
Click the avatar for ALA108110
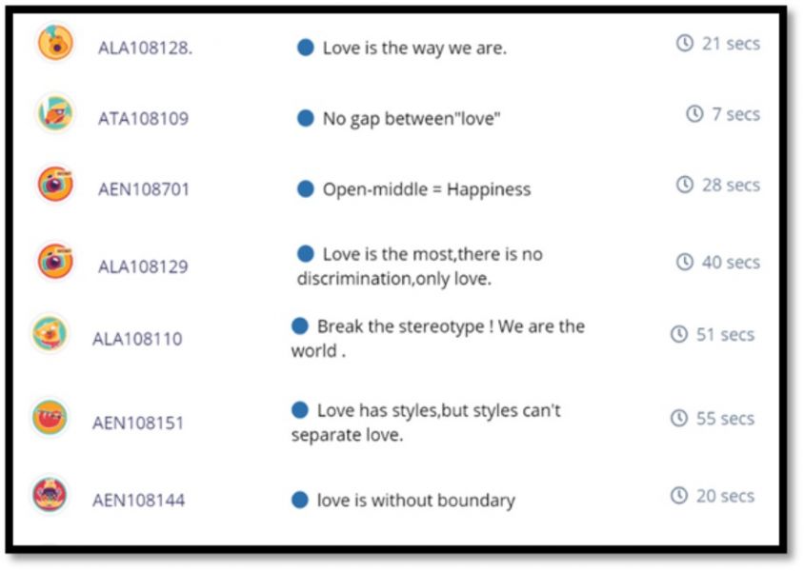[x=50, y=333]
